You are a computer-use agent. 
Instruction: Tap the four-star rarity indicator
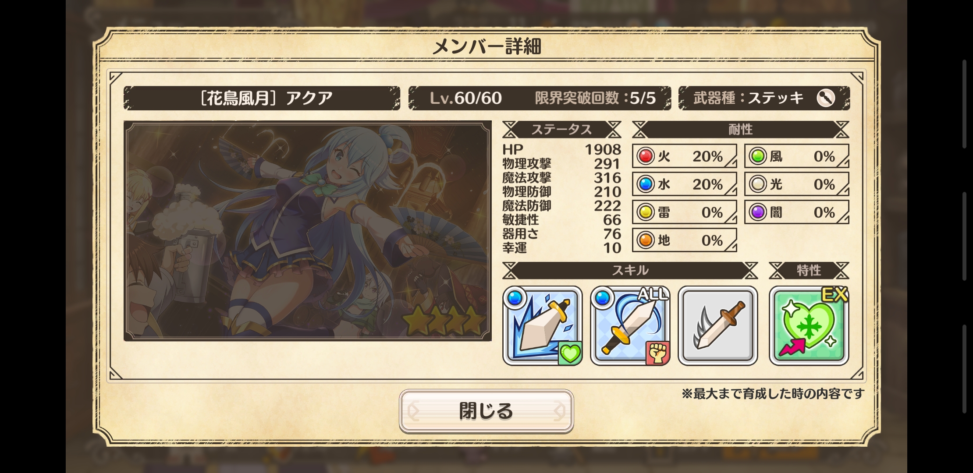[444, 321]
